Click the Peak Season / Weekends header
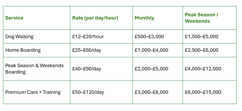Screen dimensions: 242x111 [201, 18]
